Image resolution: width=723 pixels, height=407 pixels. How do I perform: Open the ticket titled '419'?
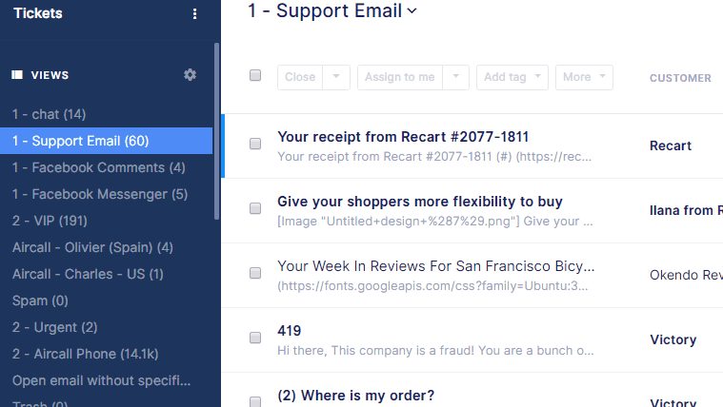coord(290,331)
